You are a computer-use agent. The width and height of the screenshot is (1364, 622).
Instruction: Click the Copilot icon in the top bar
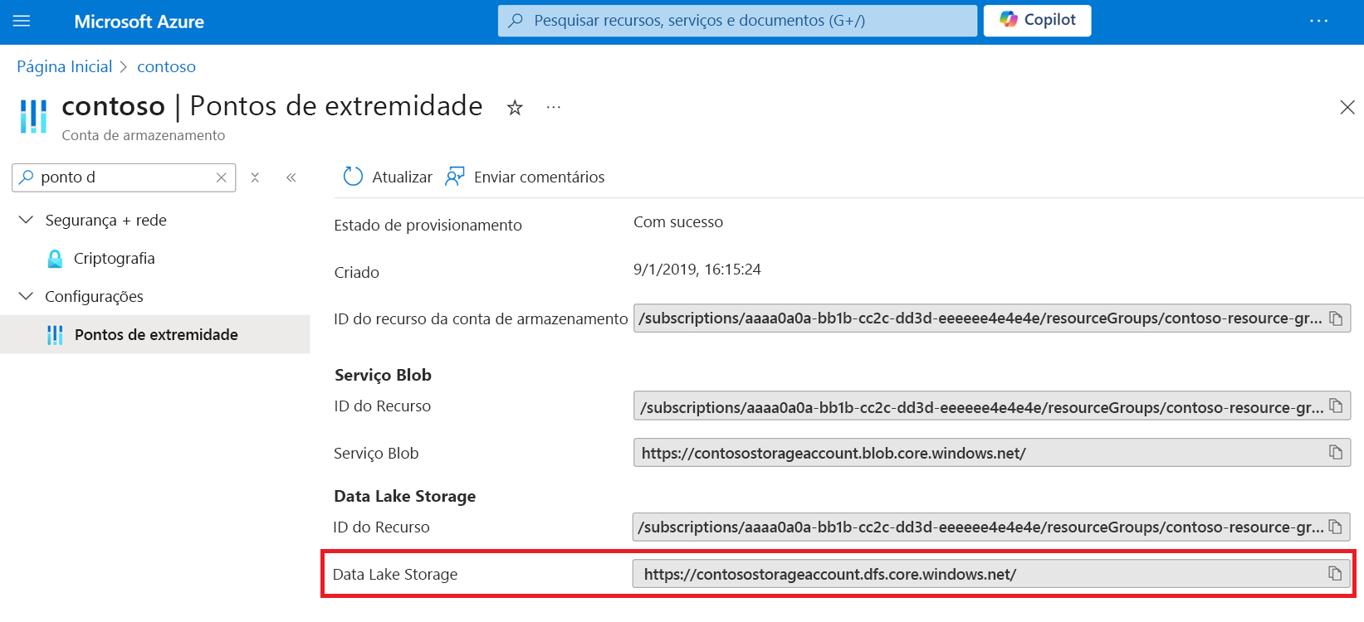tap(1010, 20)
